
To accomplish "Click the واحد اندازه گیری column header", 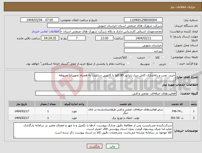I will (x=74, y=104).
